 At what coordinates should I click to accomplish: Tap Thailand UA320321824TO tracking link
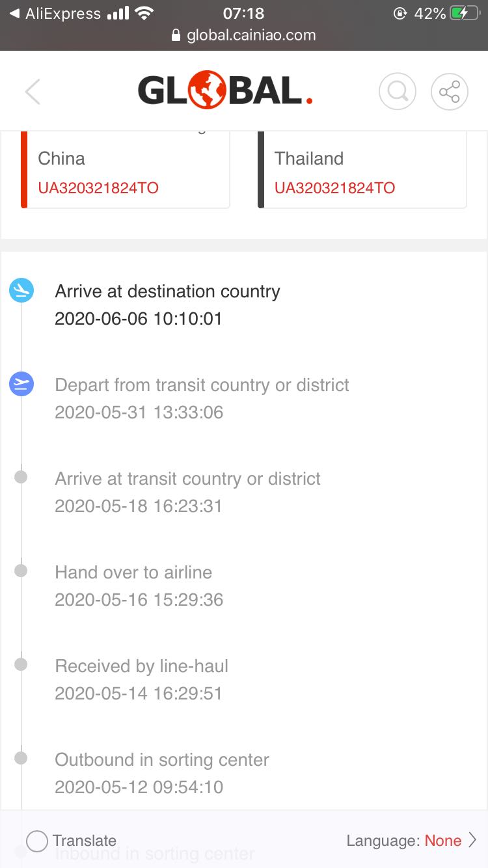(x=334, y=188)
